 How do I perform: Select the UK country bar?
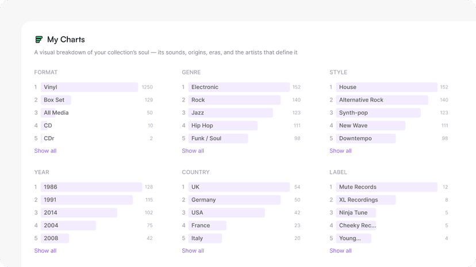click(239, 187)
